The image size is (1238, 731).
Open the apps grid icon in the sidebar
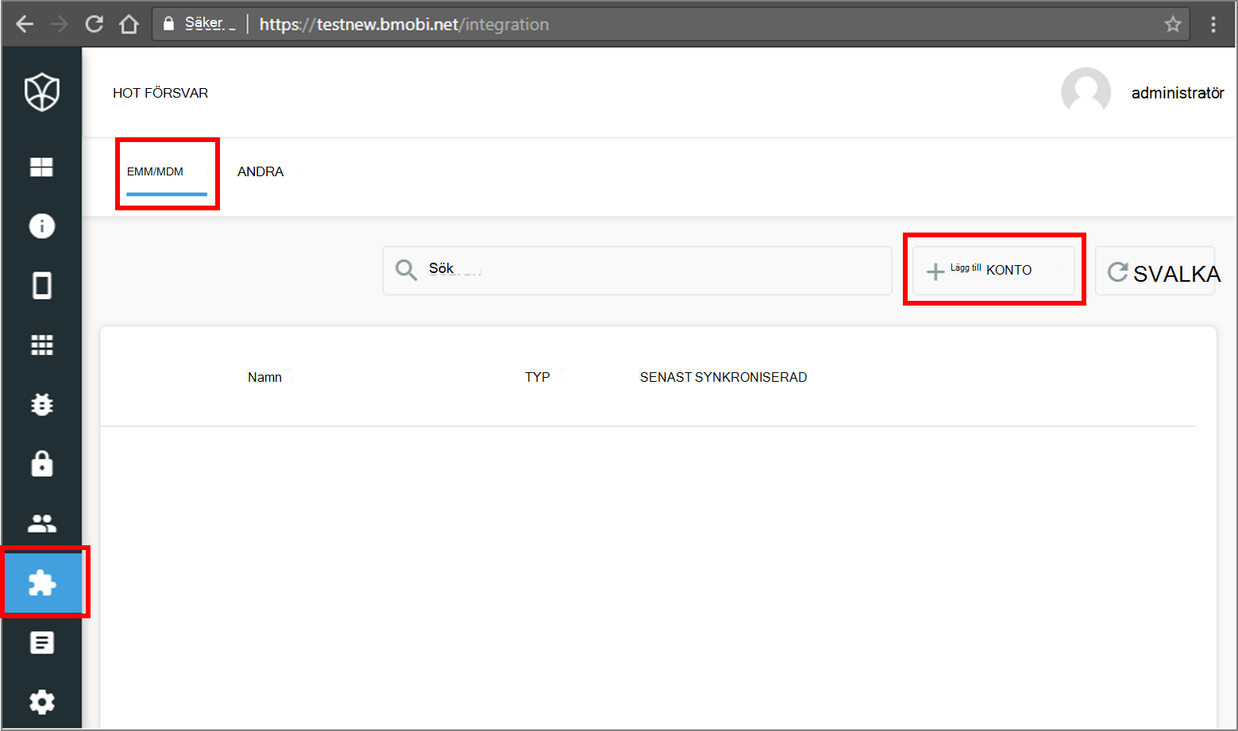pyautogui.click(x=42, y=345)
